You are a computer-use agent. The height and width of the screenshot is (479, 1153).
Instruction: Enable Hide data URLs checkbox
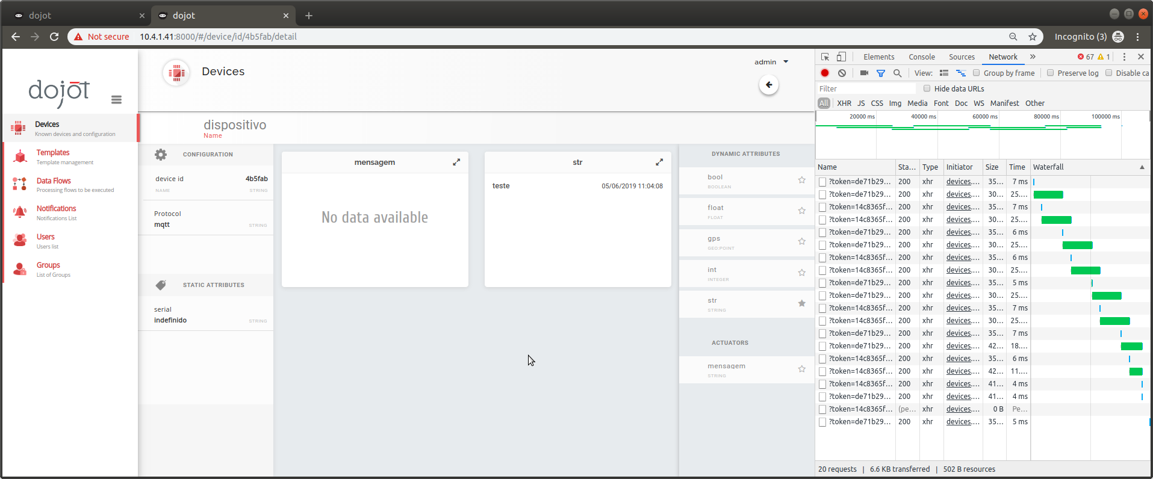tap(927, 88)
